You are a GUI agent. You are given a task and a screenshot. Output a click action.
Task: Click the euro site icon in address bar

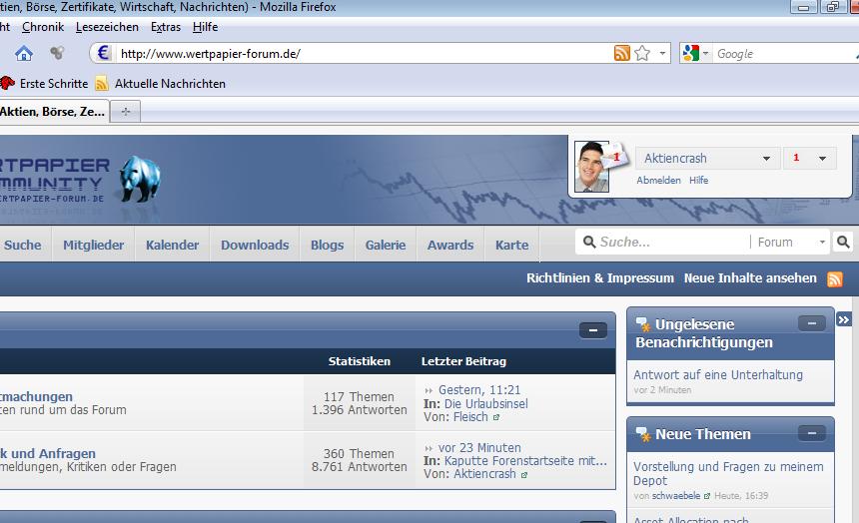click(103, 53)
